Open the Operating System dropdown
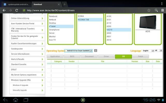The width and height of the screenshot is (166, 103). click(x=78, y=51)
